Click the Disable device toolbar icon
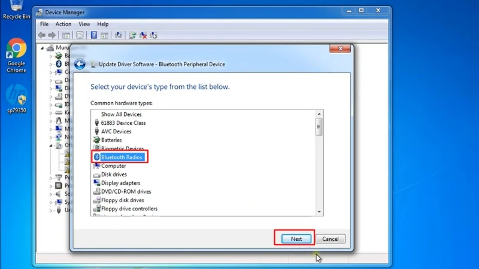Viewport: 479px width, 269px height. coord(153,35)
